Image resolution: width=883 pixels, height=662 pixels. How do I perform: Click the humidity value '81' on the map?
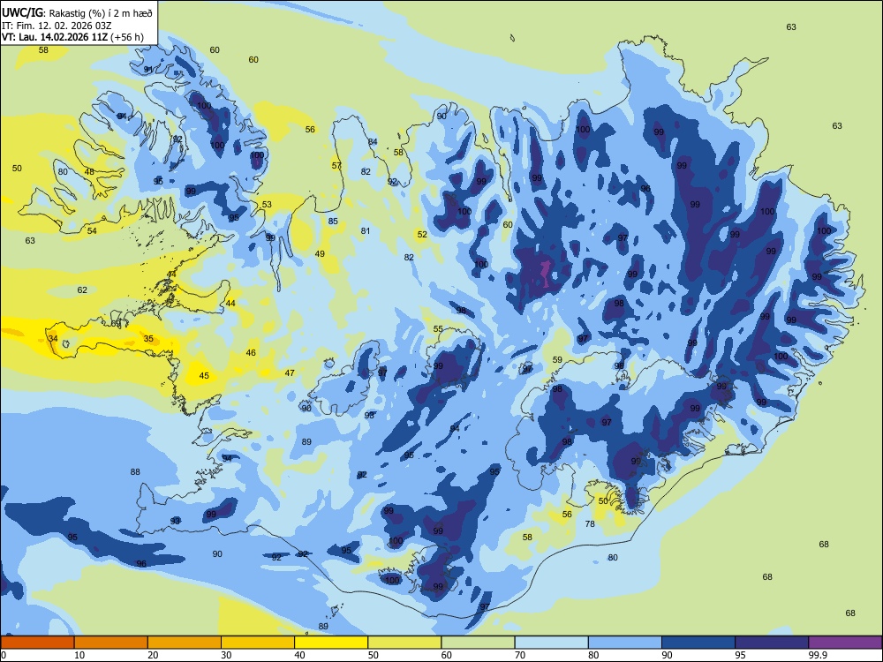pos(366,230)
